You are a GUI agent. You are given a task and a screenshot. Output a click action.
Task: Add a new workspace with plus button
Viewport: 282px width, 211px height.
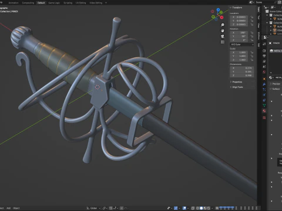(106, 3)
